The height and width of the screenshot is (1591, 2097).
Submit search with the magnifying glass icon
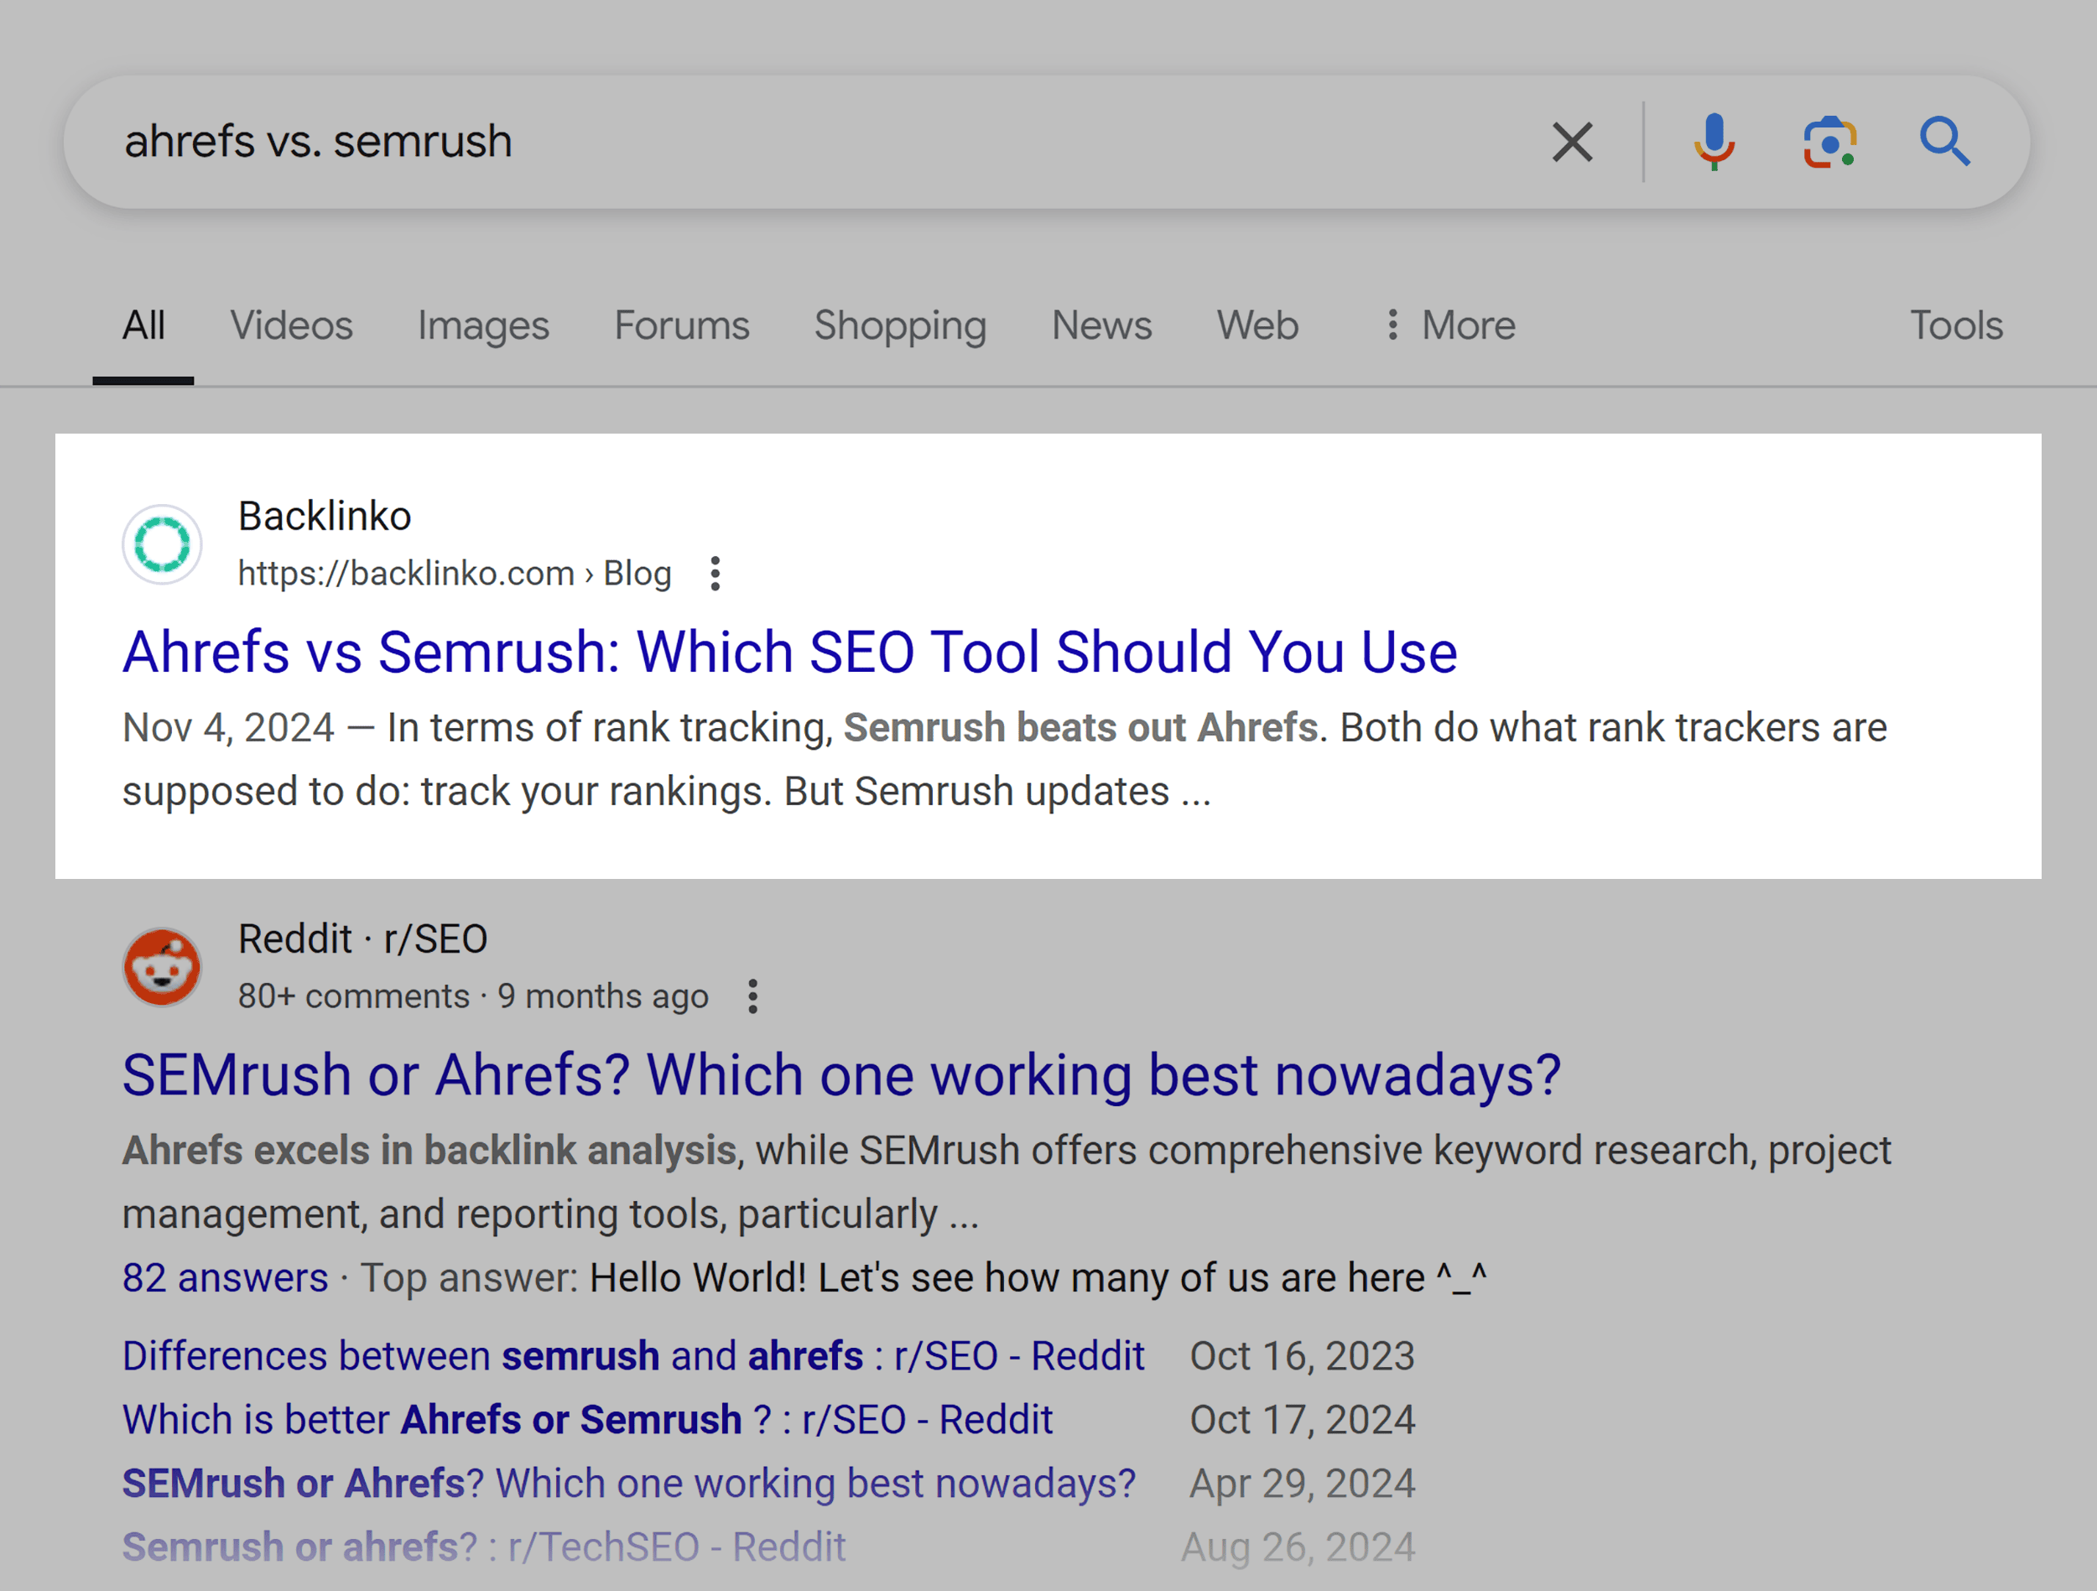[x=1945, y=143]
